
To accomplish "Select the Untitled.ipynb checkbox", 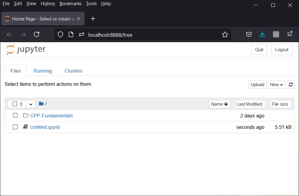I will (15, 127).
